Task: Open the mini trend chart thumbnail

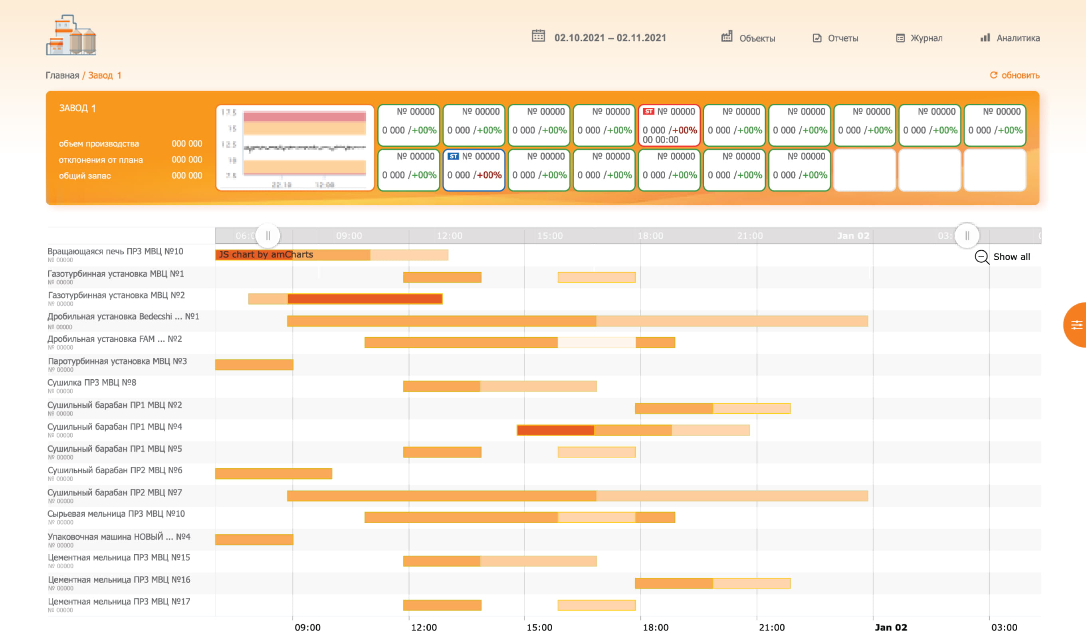Action: click(x=295, y=147)
